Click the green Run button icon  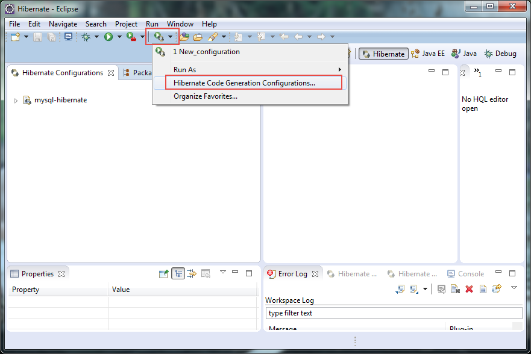coord(108,37)
